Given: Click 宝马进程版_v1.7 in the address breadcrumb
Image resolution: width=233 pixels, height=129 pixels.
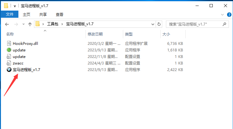Looking at the screenshot, I should (x=80, y=24).
